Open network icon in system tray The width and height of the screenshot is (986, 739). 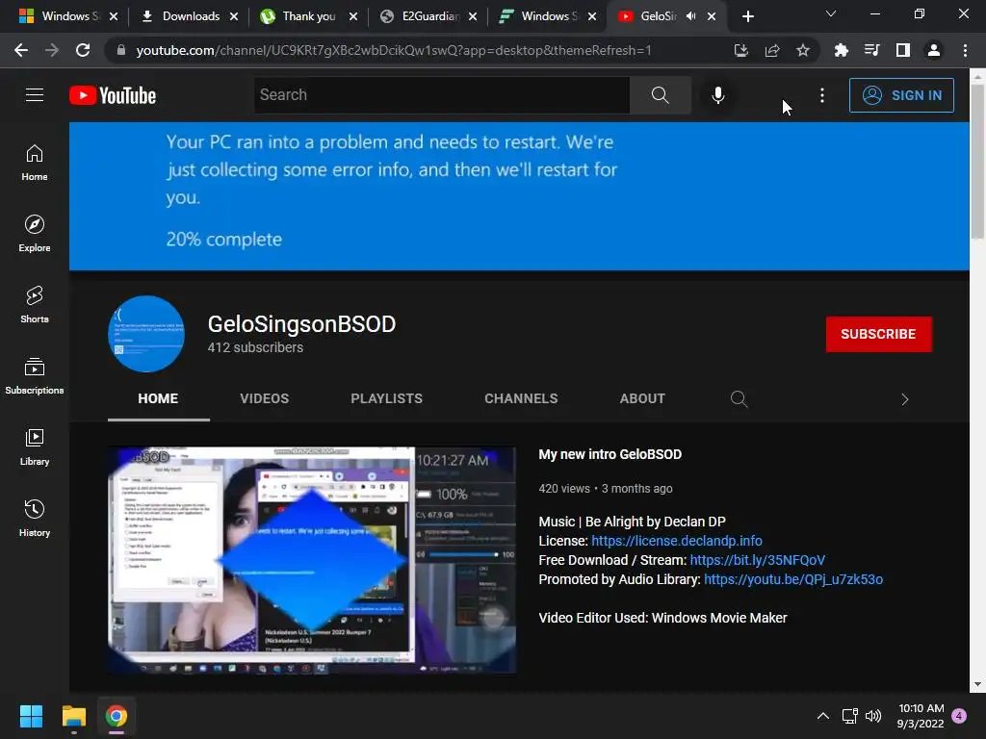pyautogui.click(x=849, y=716)
